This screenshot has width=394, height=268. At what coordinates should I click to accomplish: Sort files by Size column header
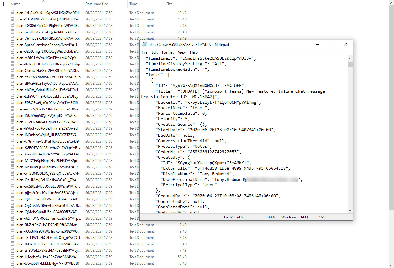pos(169,4)
